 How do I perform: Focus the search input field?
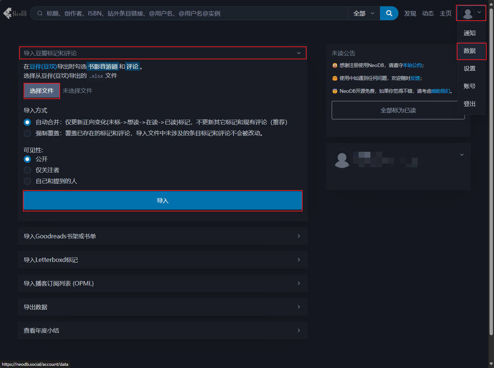pos(192,13)
